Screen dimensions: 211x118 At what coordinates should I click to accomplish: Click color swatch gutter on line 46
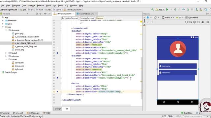point(57,78)
